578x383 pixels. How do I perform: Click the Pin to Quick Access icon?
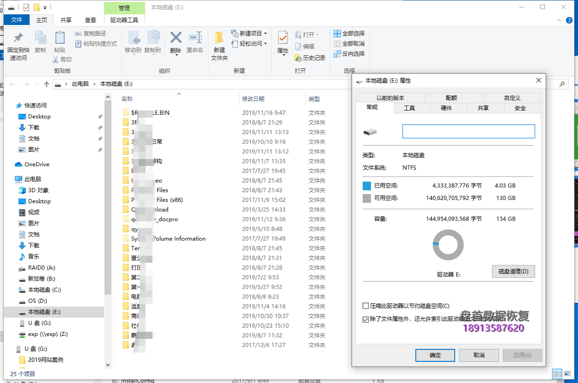(18, 39)
